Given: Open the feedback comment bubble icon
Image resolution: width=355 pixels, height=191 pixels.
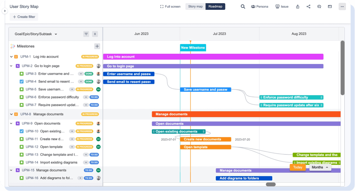Looking at the screenshot, I should (x=319, y=6).
